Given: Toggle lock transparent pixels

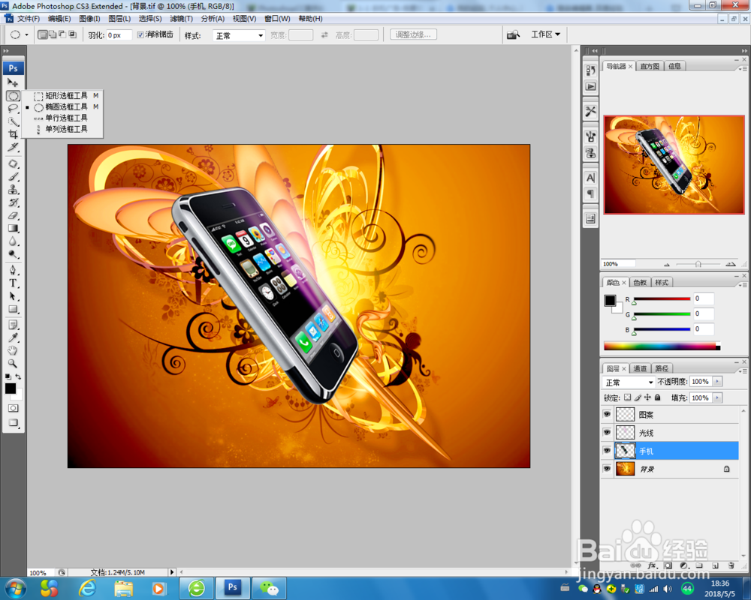Looking at the screenshot, I should coord(627,397).
